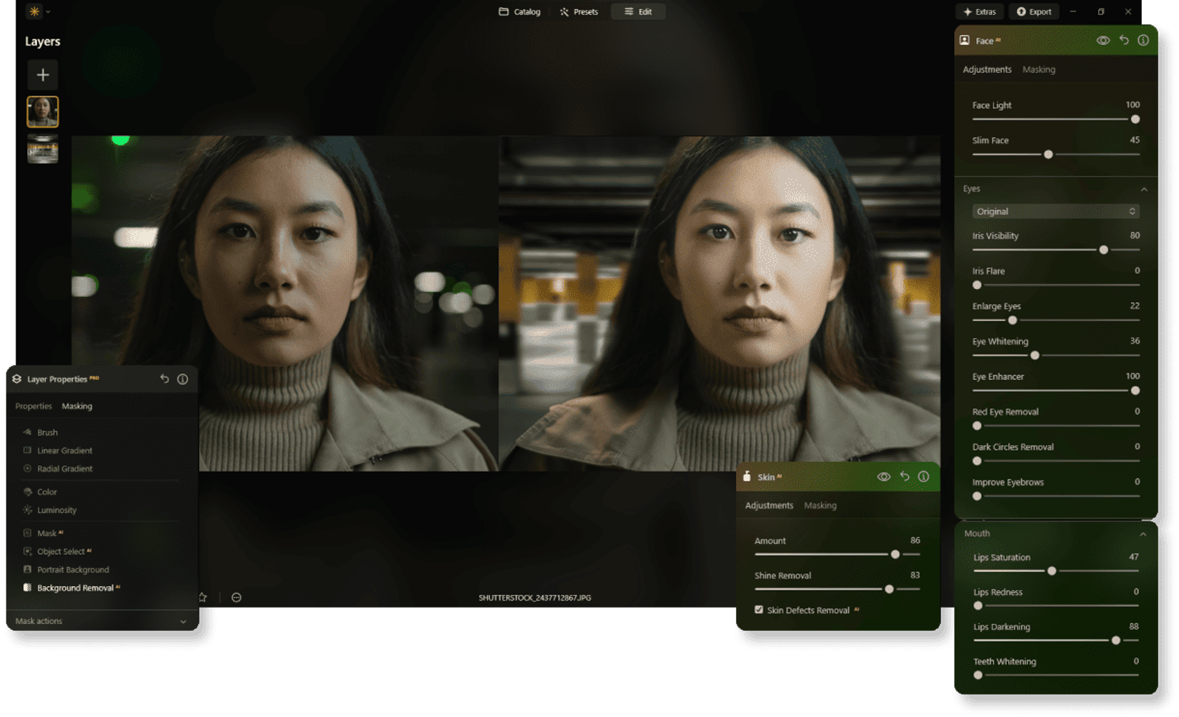Add a new layer with plus button
Image resolution: width=1179 pixels, height=717 pixels.
(x=43, y=75)
